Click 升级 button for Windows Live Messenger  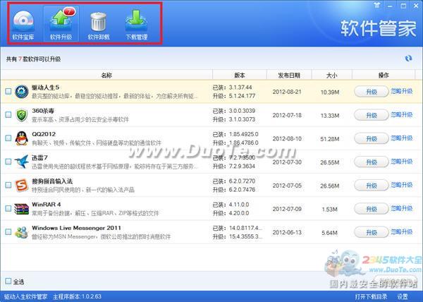[372, 232]
